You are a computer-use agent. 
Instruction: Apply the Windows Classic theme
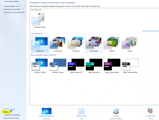coord(58,66)
